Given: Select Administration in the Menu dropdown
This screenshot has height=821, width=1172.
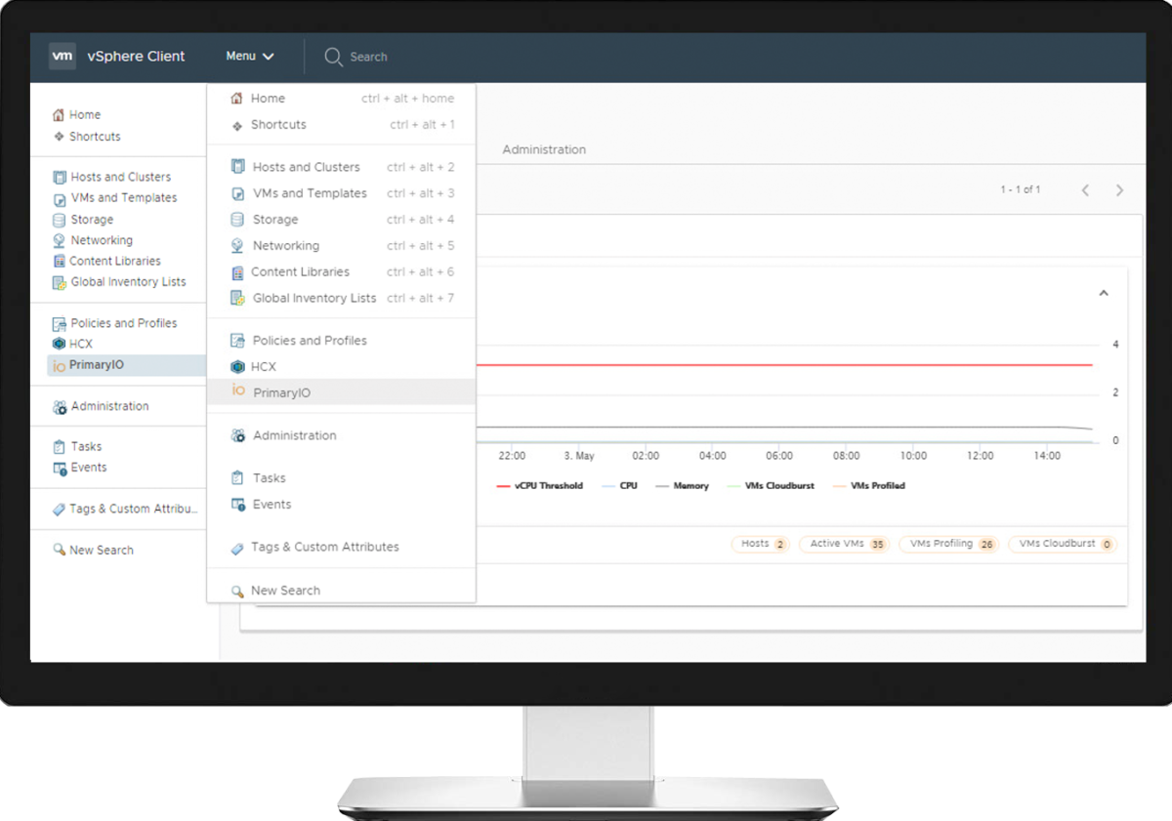Looking at the screenshot, I should [342, 435].
